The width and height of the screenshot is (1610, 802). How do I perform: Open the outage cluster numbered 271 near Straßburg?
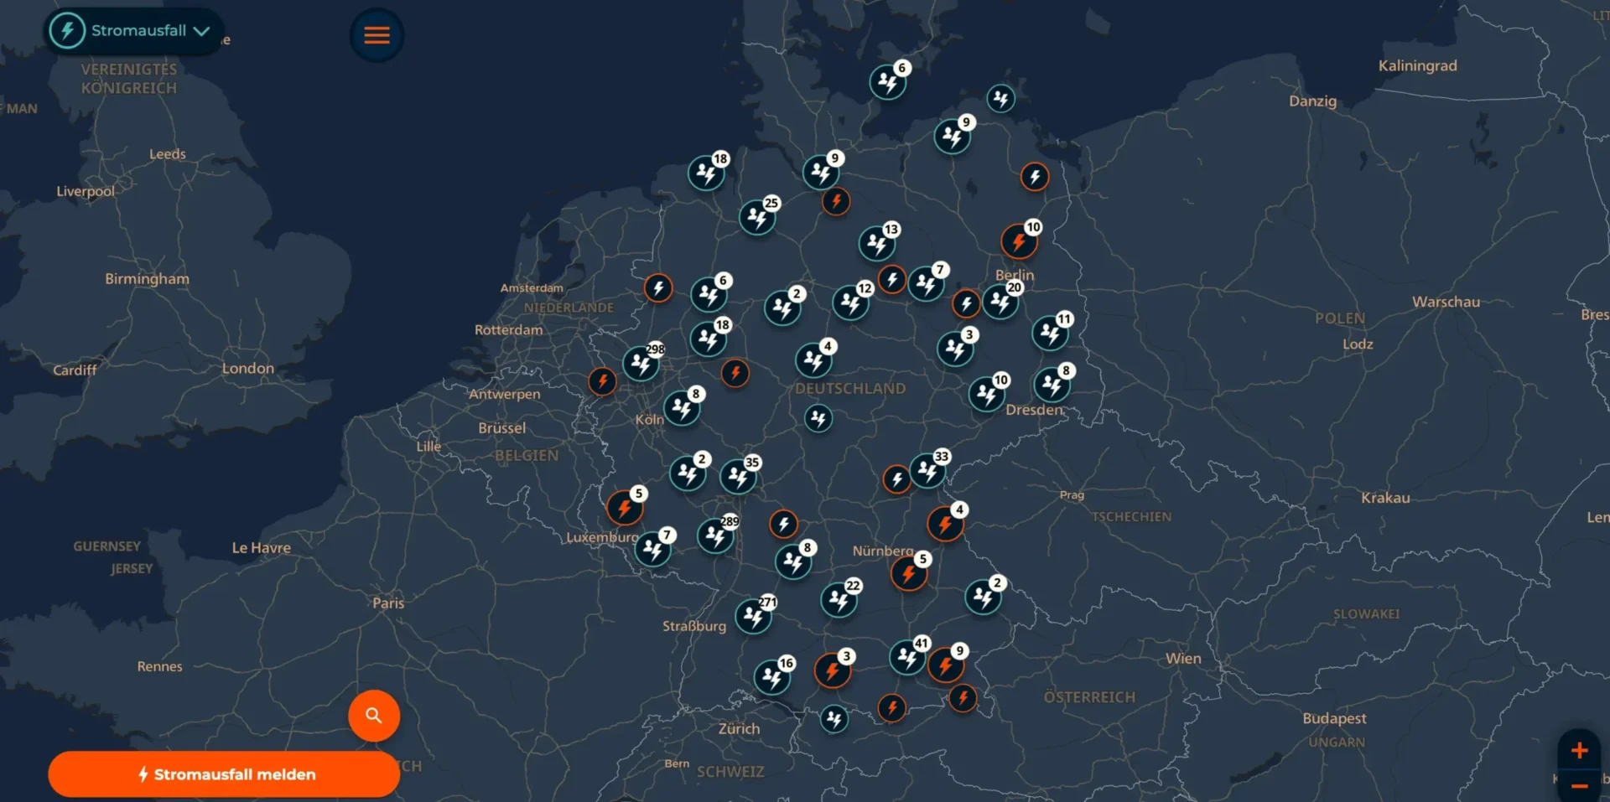tap(754, 615)
